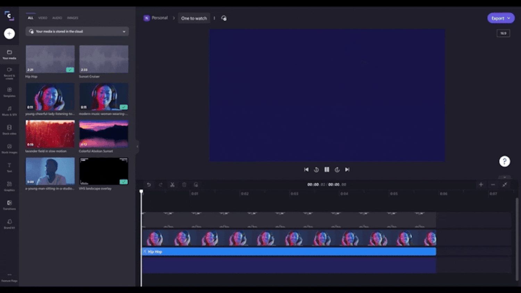Open the Brand kit panel
The width and height of the screenshot is (521, 293).
tap(9, 223)
